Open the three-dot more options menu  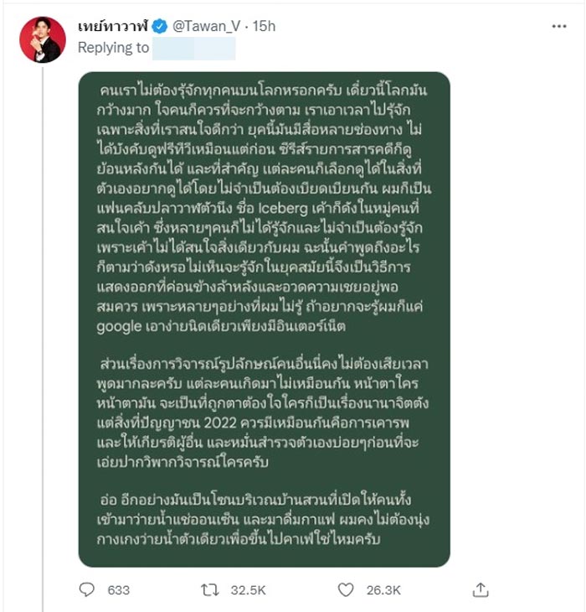pos(560,28)
